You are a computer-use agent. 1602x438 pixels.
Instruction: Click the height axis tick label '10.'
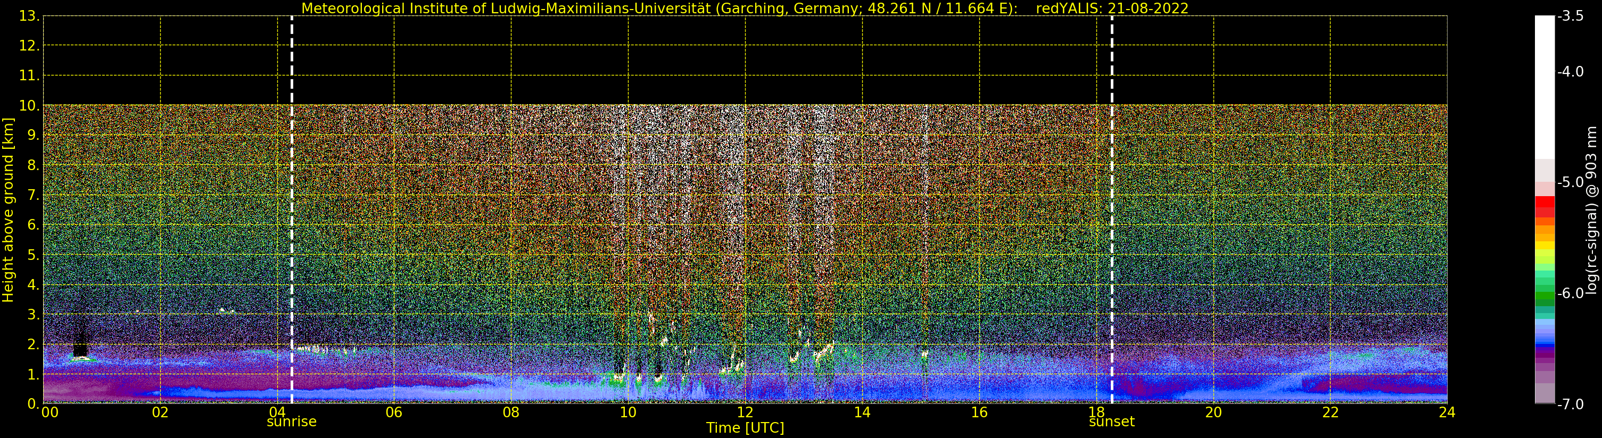coord(29,106)
